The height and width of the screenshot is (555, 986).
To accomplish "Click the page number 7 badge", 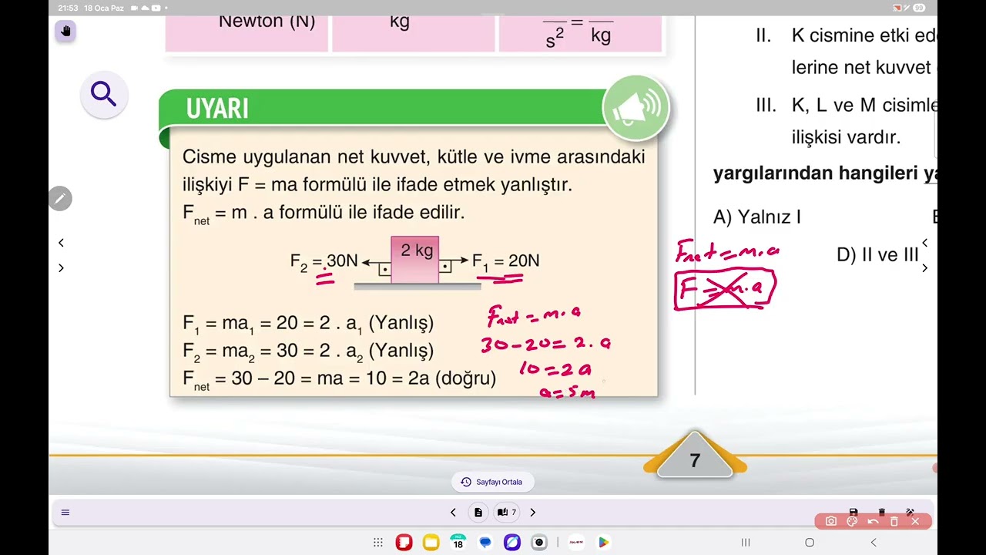I will pyautogui.click(x=695, y=460).
